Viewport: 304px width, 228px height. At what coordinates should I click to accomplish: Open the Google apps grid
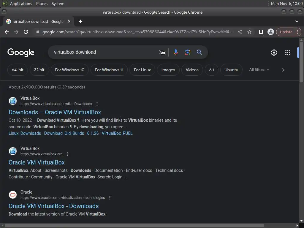[287, 53]
